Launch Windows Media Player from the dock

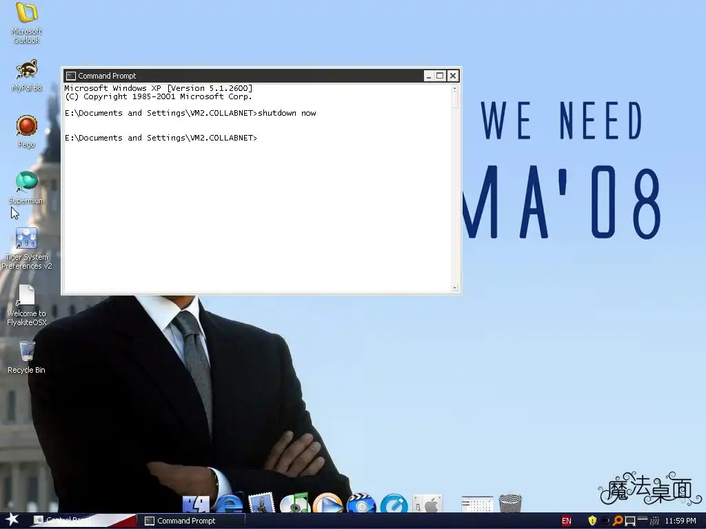click(327, 503)
